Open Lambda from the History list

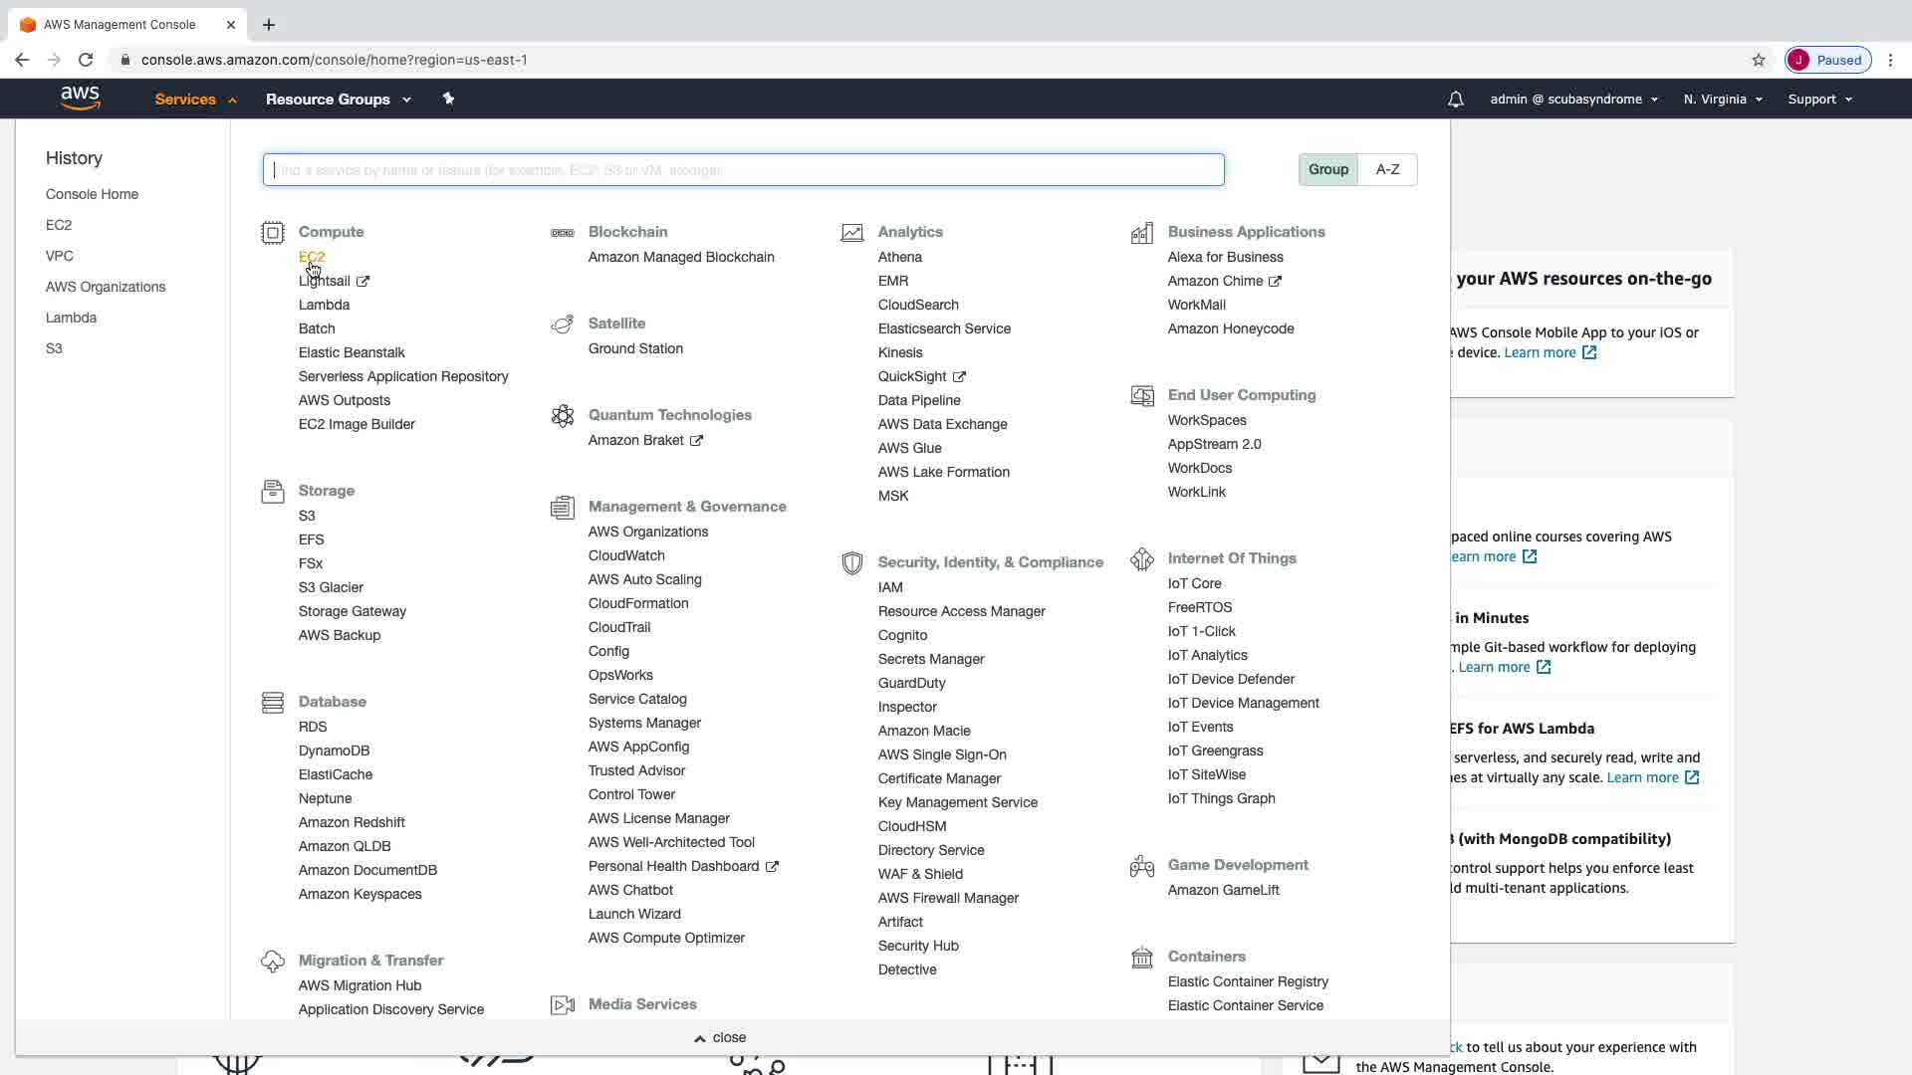(x=71, y=318)
